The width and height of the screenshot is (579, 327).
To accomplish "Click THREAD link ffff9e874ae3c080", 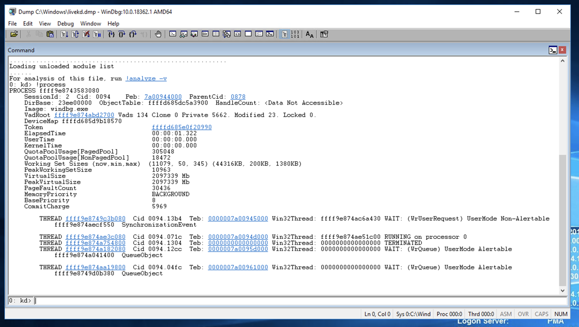I will 95,237.
